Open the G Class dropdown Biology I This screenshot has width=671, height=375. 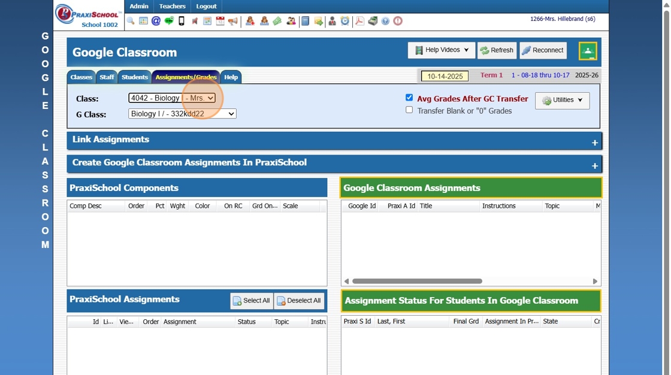click(x=182, y=114)
